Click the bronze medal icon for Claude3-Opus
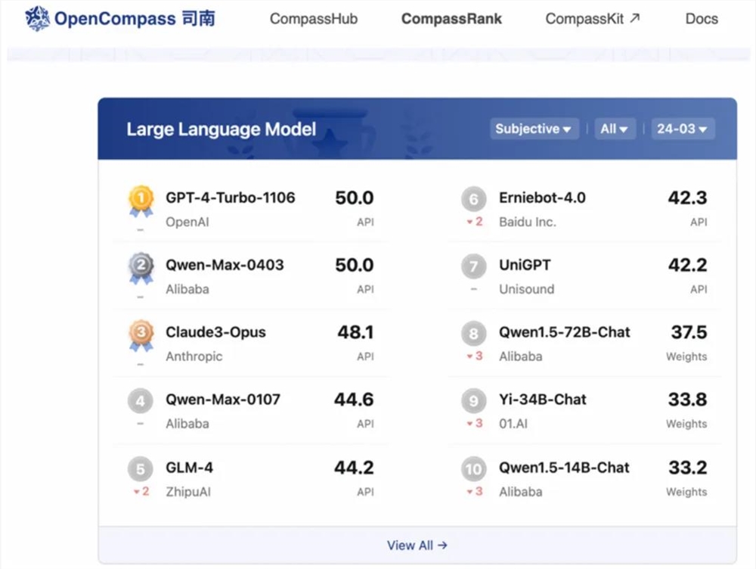The width and height of the screenshot is (756, 569). 140,333
